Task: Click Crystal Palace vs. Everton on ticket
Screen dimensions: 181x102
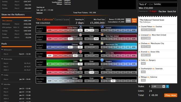Action: point(151,27)
